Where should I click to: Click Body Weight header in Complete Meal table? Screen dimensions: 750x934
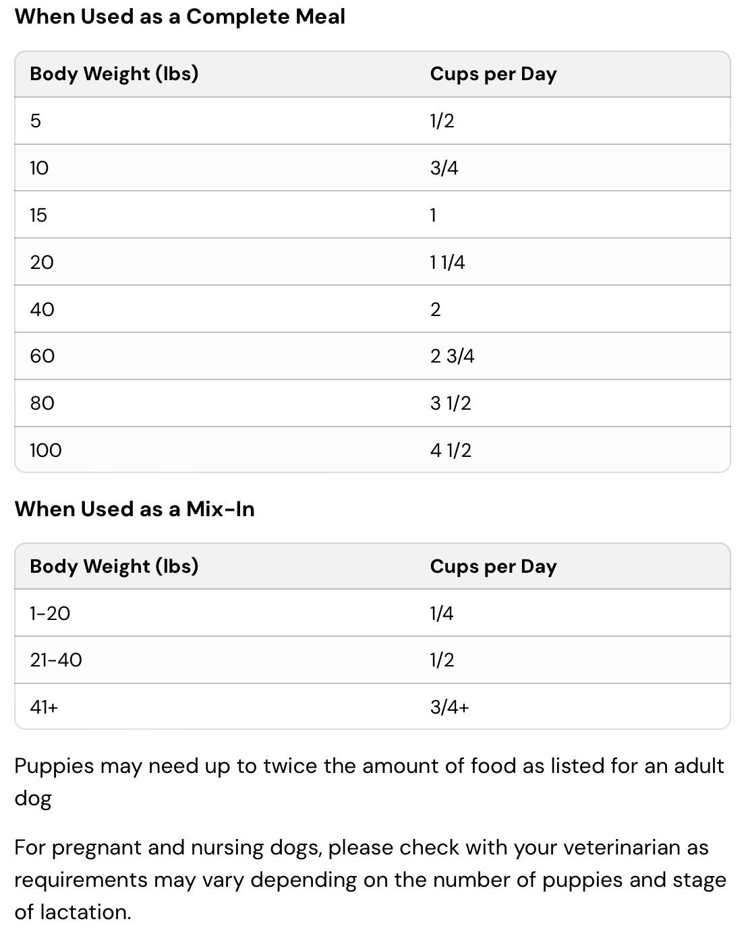114,73
